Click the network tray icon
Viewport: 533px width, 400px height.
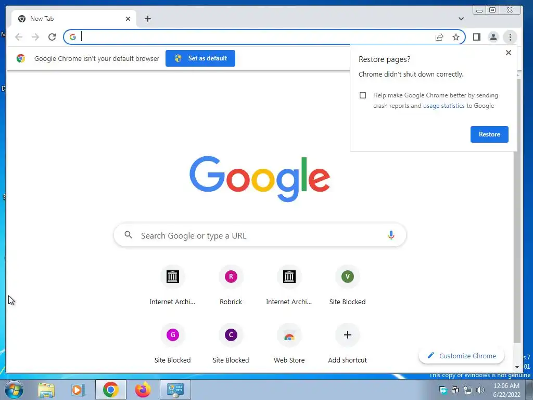(x=468, y=390)
